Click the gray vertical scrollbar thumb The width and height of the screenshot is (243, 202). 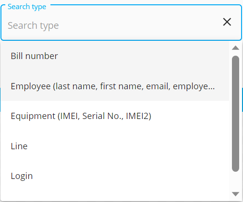(x=235, y=114)
